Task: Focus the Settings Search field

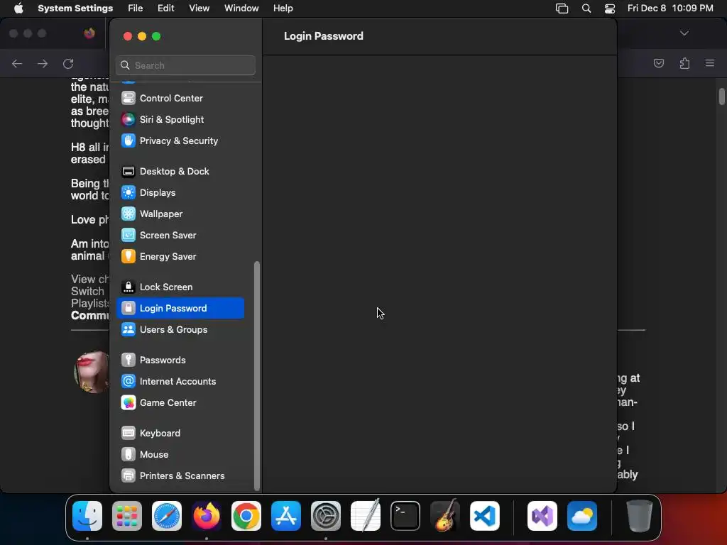Action: click(x=185, y=65)
